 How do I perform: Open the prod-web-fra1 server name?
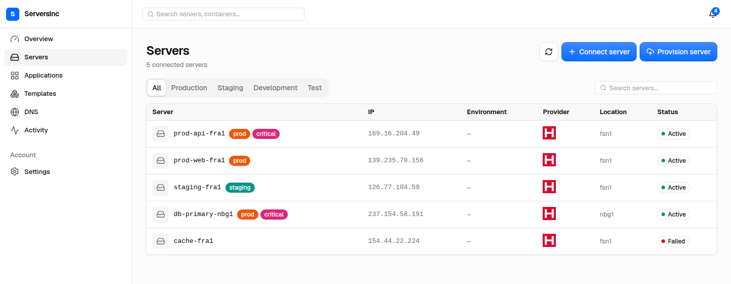pos(199,161)
